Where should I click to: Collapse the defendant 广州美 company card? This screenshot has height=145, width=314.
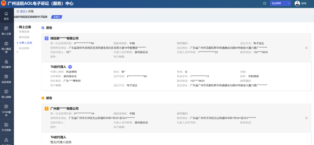coord(306,118)
